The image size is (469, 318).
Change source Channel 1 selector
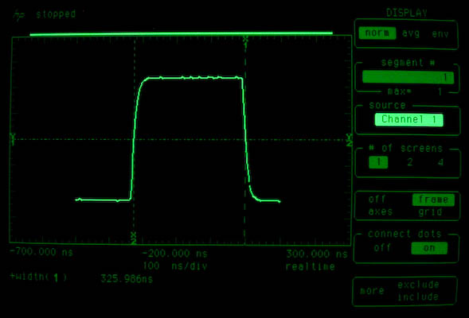[x=408, y=119]
